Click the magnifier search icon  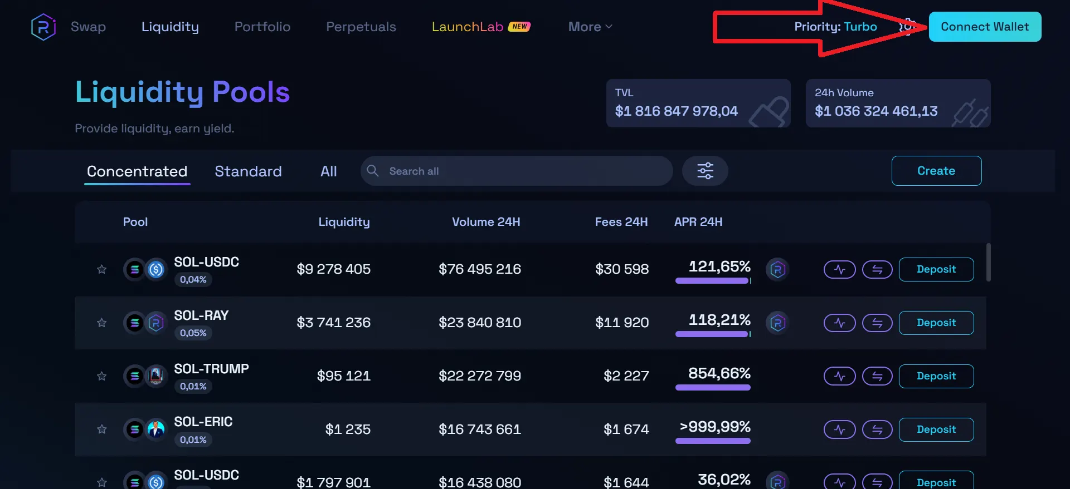click(x=373, y=171)
